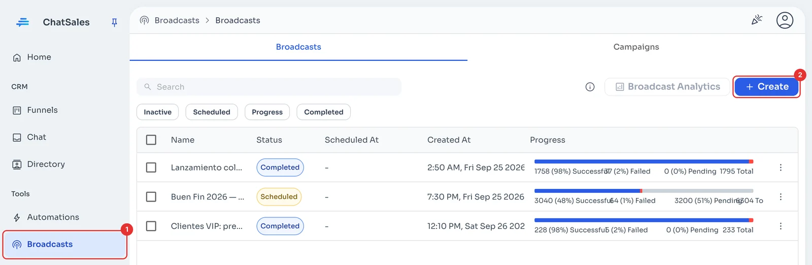Click the celebration party icon in header
This screenshot has height=265, width=812.
click(757, 20)
